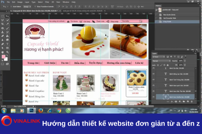Select the Sponge tool
The width and height of the screenshot is (202, 134).
coord(7,40)
